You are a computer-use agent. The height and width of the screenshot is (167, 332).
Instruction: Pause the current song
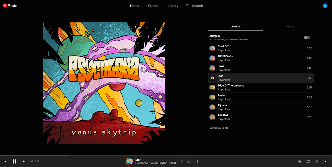tap(14, 161)
